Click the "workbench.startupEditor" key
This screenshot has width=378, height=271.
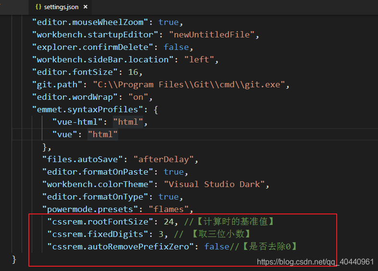pos(95,35)
